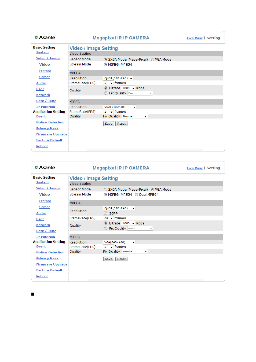Open Sensor link in top sidebar
This screenshot has width=256, height=362.
(x=44, y=77)
